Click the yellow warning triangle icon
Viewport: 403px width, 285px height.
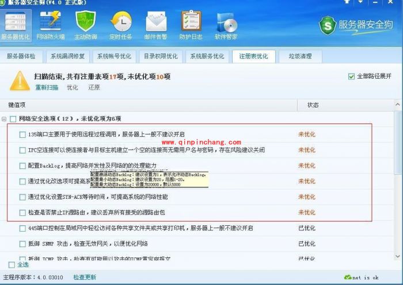(20, 81)
